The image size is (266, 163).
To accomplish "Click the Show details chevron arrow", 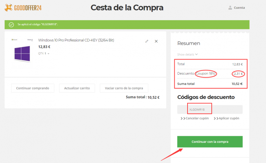I will [196, 54].
